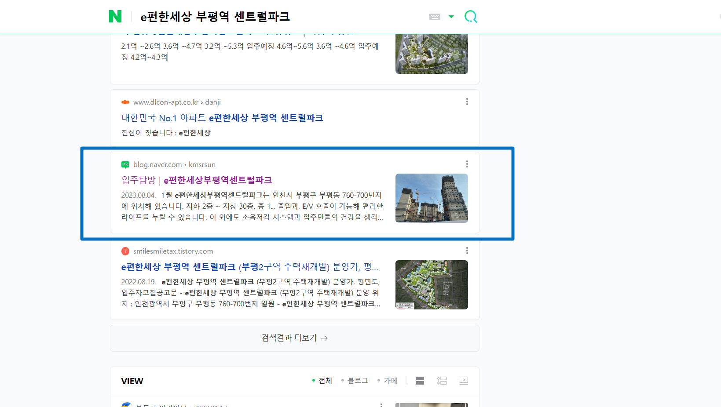Open the aerial complex thumbnail in top result

click(432, 54)
